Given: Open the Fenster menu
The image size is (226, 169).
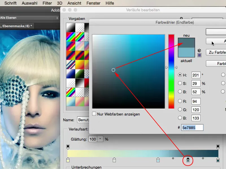Looking at the screenshot, I should tap(94, 3).
